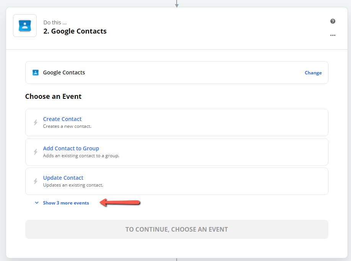Click the 2. Google Contacts step title
351x261 pixels.
pos(75,31)
